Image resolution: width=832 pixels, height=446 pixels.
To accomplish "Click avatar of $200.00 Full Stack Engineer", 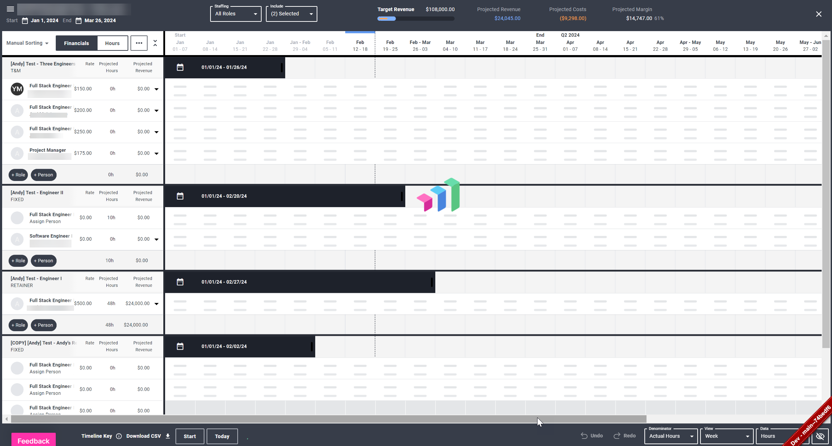I will 17,111.
